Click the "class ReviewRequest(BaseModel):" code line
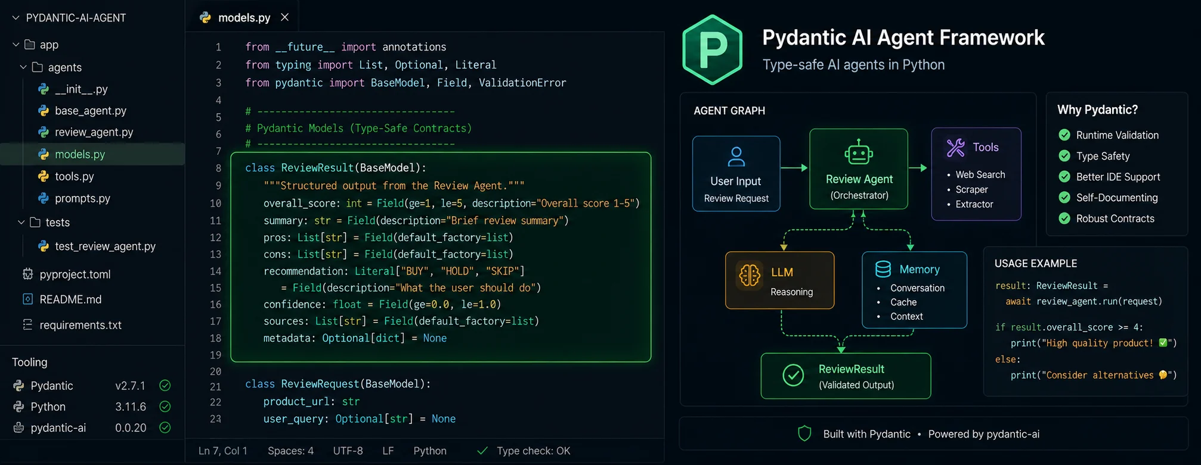Viewport: 1201px width, 465px height. pyautogui.click(x=338, y=384)
